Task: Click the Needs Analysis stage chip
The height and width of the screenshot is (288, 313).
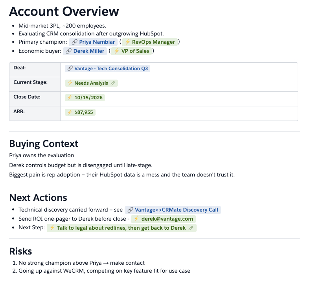Action: tap(91, 83)
